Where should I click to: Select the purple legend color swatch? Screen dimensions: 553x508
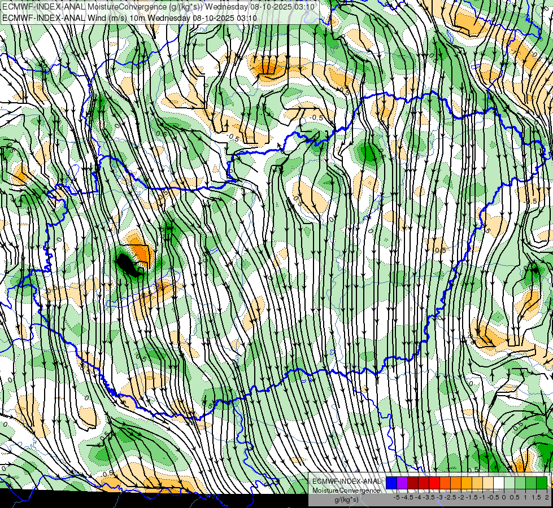pyautogui.click(x=402, y=483)
